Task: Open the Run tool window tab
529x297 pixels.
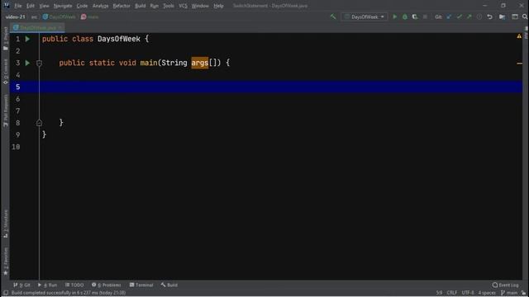Action: pyautogui.click(x=48, y=285)
